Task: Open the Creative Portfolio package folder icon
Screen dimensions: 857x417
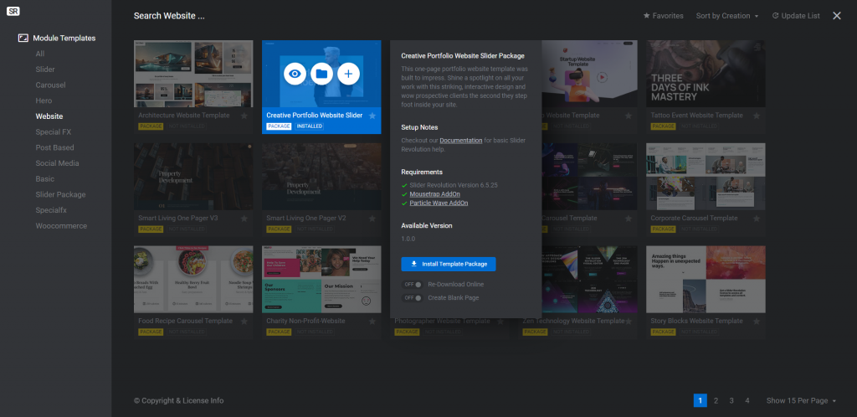Action: pyautogui.click(x=321, y=74)
